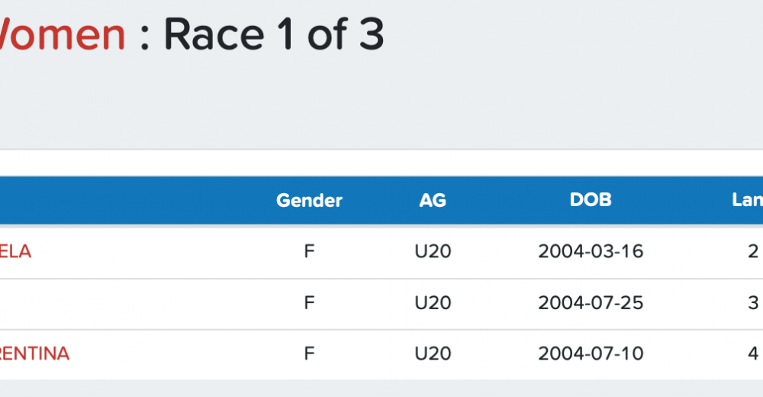The height and width of the screenshot is (397, 763).
Task: Click U20 age group for athlete born 2004-03-16
Action: coord(433,252)
